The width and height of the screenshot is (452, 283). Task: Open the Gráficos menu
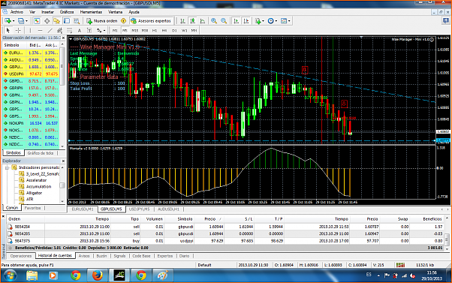coord(67,12)
